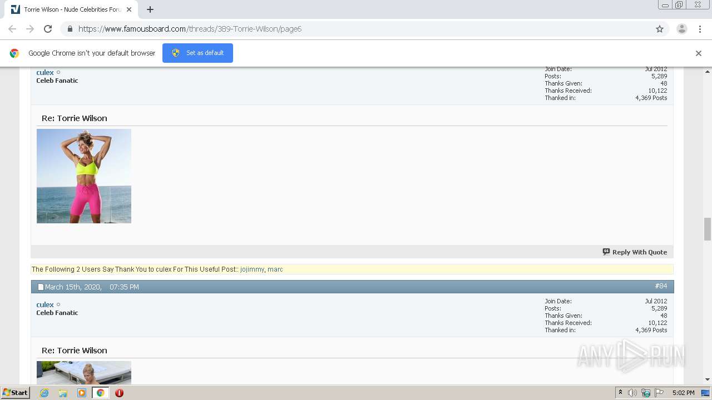Click the scrollbar up arrow
The height and width of the screenshot is (400, 712).
pyautogui.click(x=708, y=72)
